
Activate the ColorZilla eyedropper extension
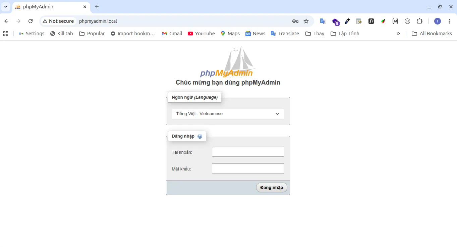347,21
